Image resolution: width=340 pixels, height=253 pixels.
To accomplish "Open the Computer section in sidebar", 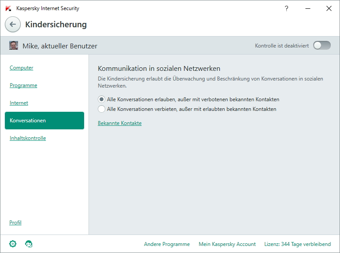I will coord(22,68).
